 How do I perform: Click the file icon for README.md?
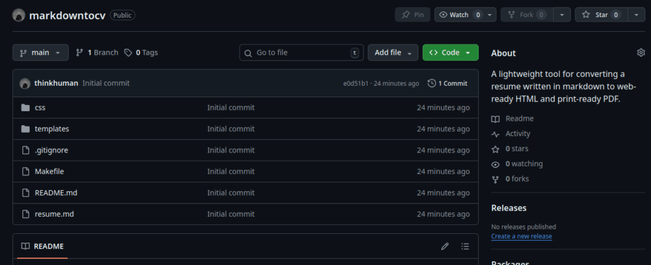tap(25, 193)
